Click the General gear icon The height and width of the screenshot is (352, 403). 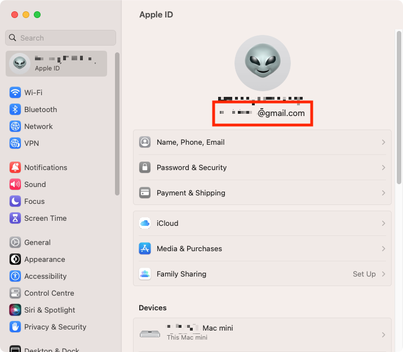(15, 242)
